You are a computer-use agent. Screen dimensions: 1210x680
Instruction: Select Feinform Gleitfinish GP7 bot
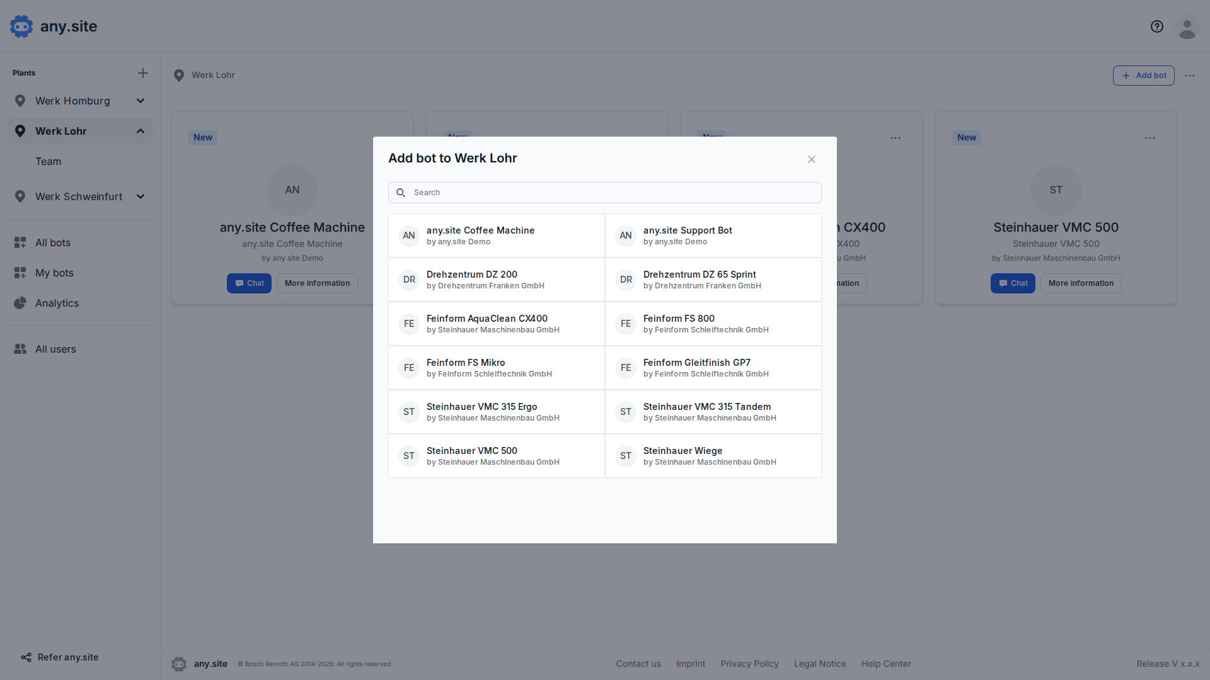(713, 368)
